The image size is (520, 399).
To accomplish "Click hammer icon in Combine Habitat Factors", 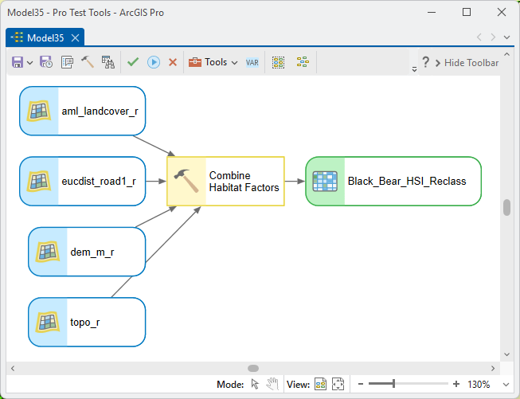I will pos(186,181).
